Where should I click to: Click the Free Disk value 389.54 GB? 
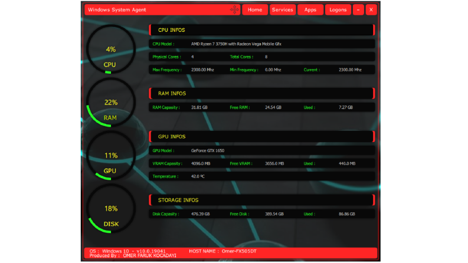[x=274, y=214]
